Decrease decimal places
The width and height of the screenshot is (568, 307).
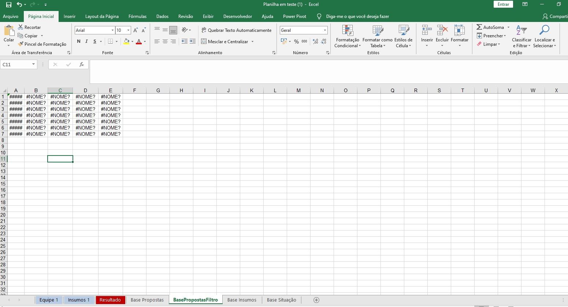tap(324, 42)
